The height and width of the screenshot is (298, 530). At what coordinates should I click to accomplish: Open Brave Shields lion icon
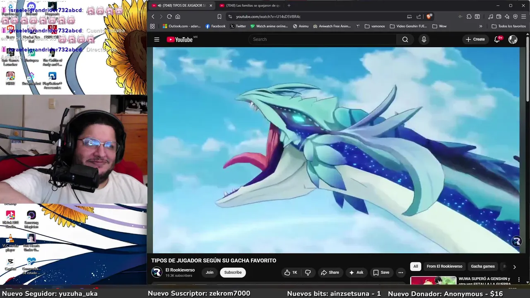(x=429, y=17)
